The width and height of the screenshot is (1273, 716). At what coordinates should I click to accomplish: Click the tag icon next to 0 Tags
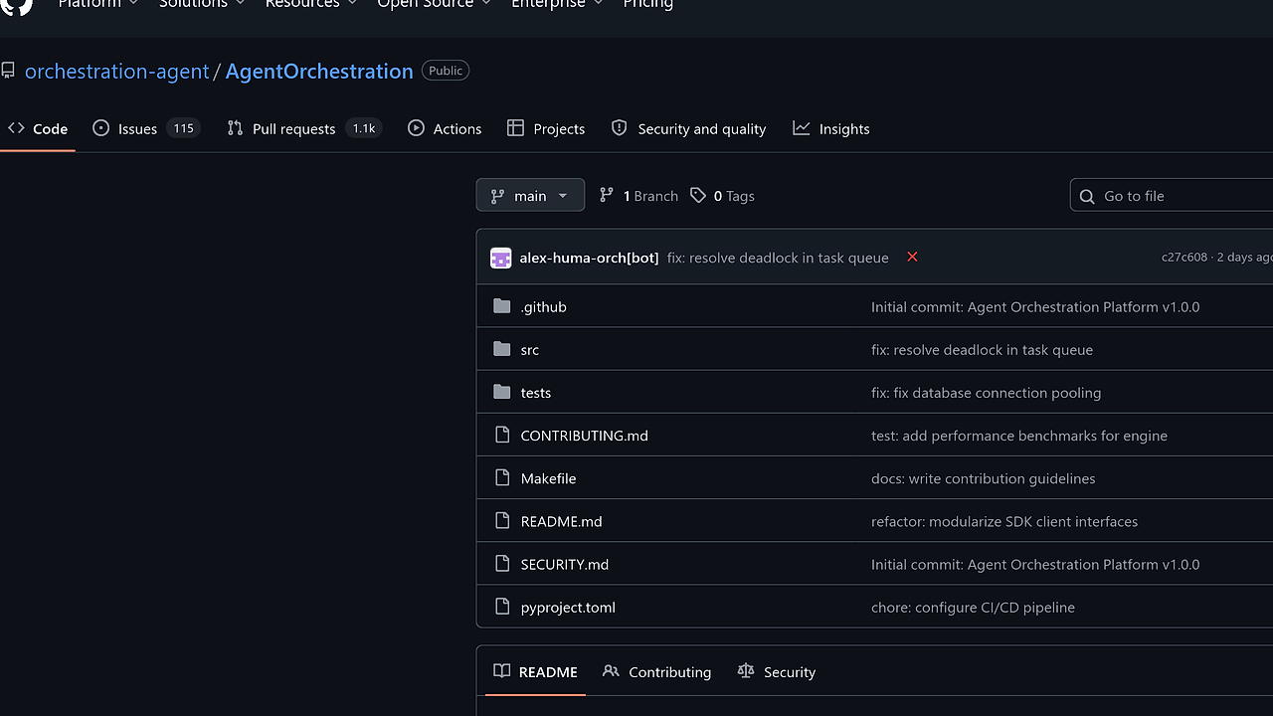tap(698, 196)
